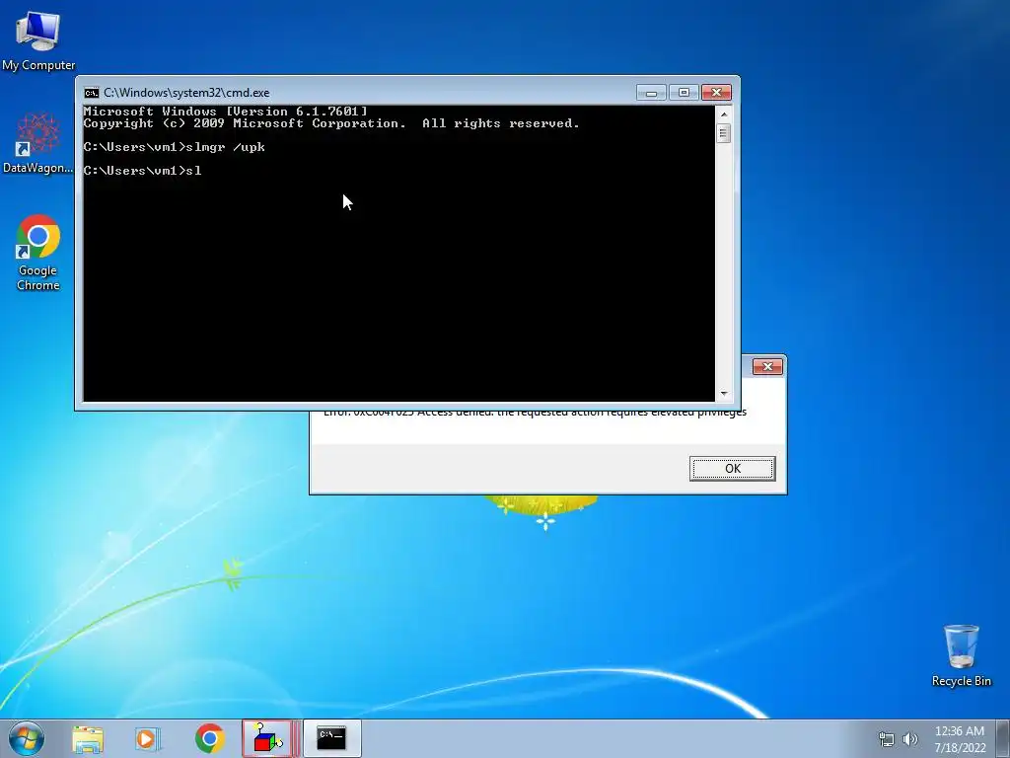Select the Google Chrome desktop shortcut

pyautogui.click(x=38, y=253)
